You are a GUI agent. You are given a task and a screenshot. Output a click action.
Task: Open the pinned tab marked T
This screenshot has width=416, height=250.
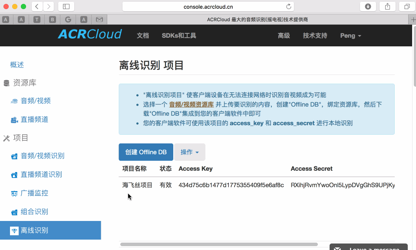(37, 19)
